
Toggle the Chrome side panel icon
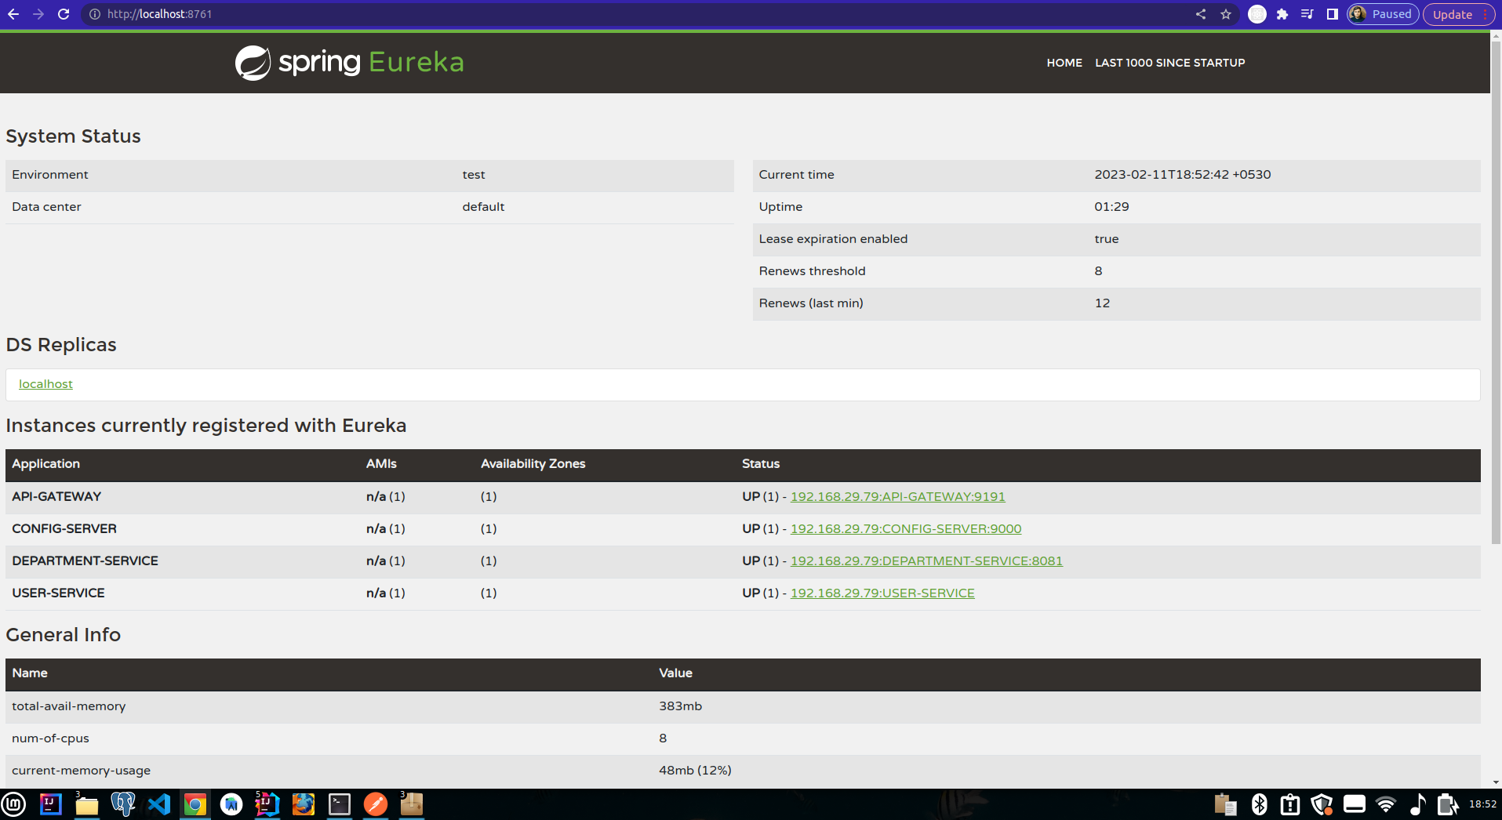1332,14
